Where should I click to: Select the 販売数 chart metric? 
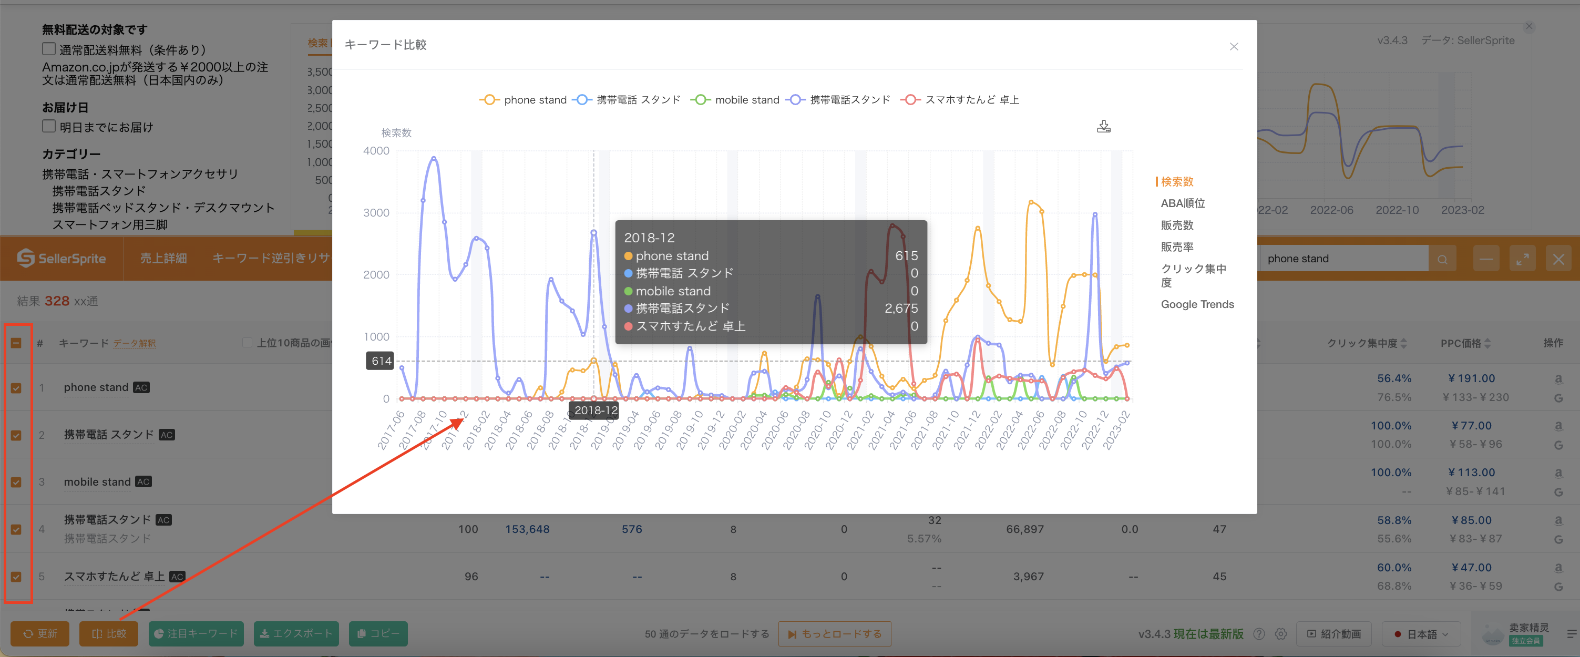click(1177, 225)
